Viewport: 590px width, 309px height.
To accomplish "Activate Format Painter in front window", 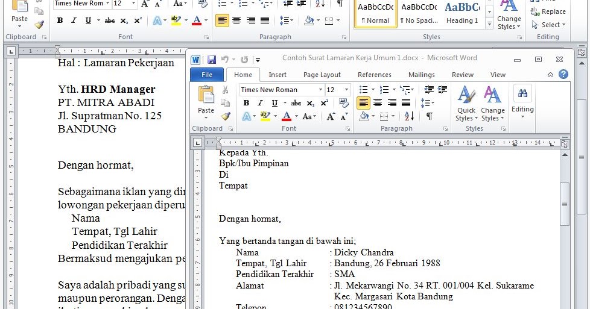I will 226,116.
